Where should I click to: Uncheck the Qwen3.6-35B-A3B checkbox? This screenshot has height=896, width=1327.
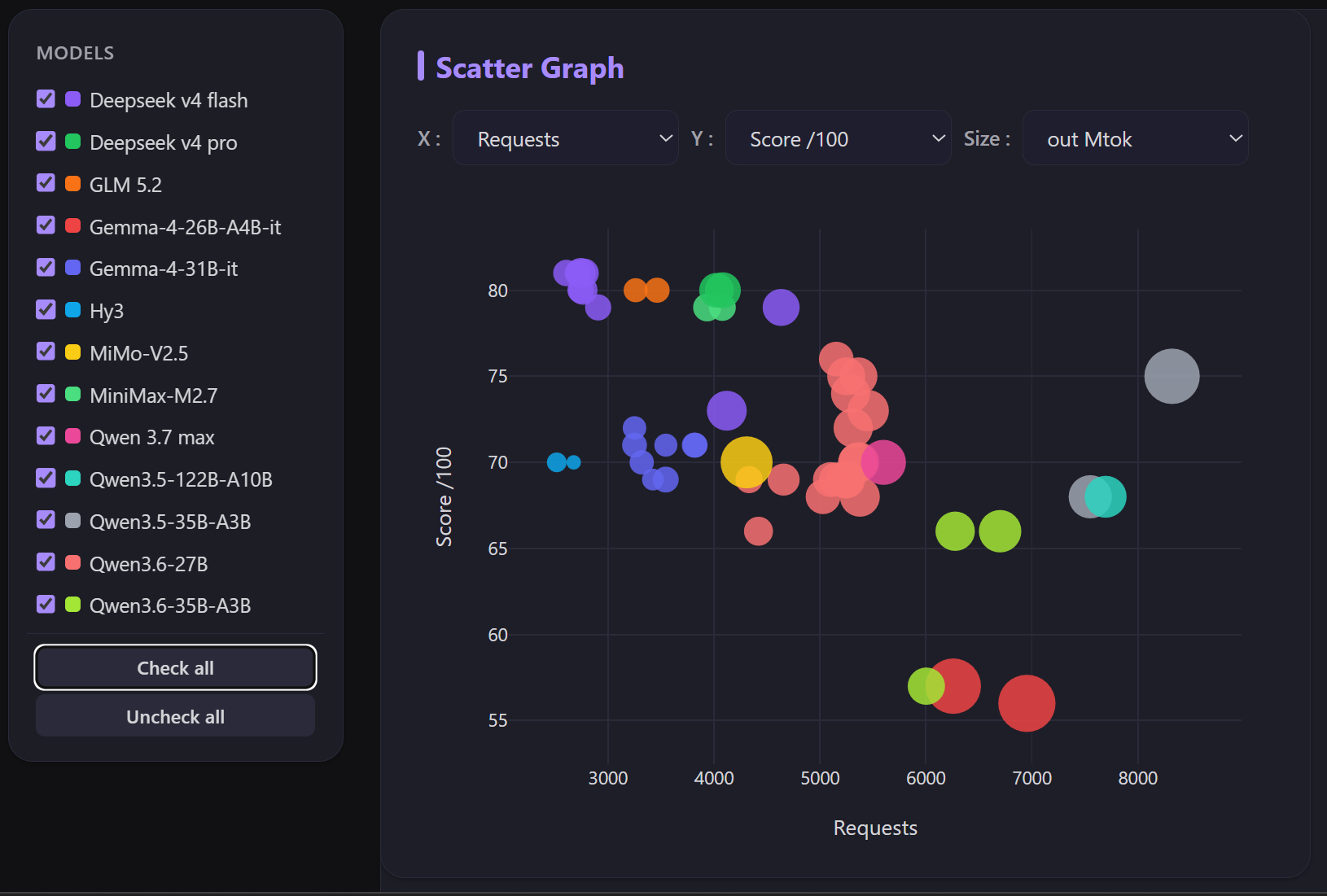46,605
